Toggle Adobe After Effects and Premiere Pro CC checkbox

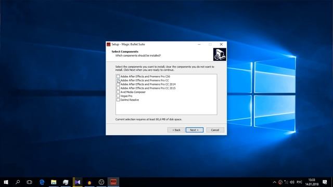tap(118, 81)
